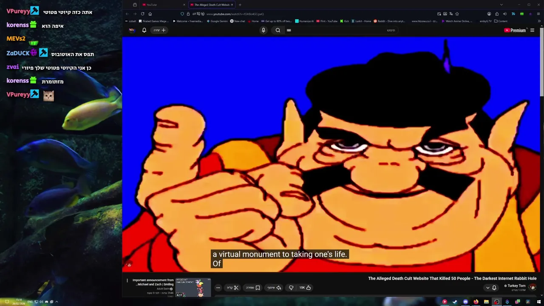The width and height of the screenshot is (544, 306).
Task: Go back in browser history
Action: 127,14
